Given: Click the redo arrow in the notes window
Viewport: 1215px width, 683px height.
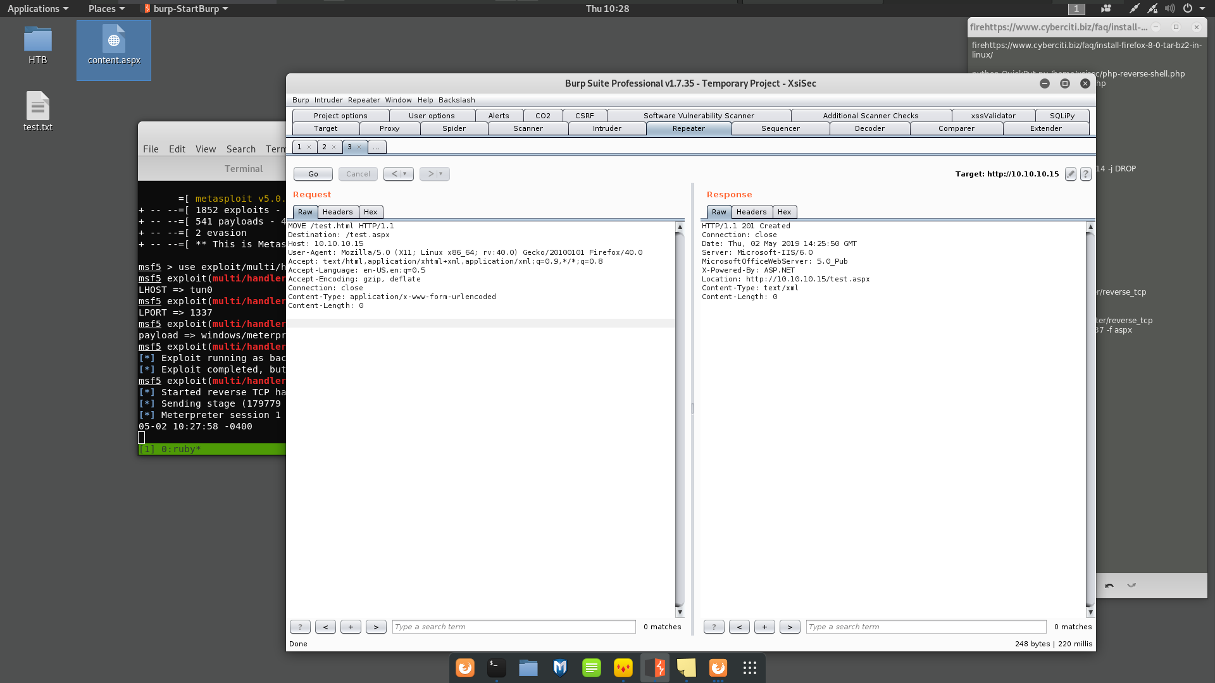Looking at the screenshot, I should [1131, 586].
